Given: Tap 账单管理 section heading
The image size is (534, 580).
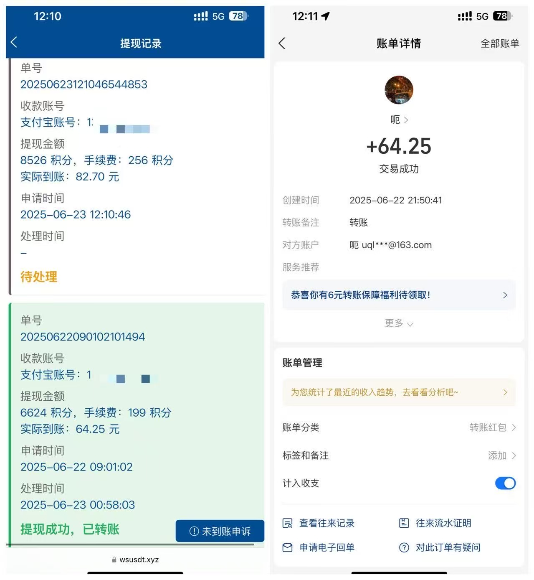Looking at the screenshot, I should (x=302, y=363).
